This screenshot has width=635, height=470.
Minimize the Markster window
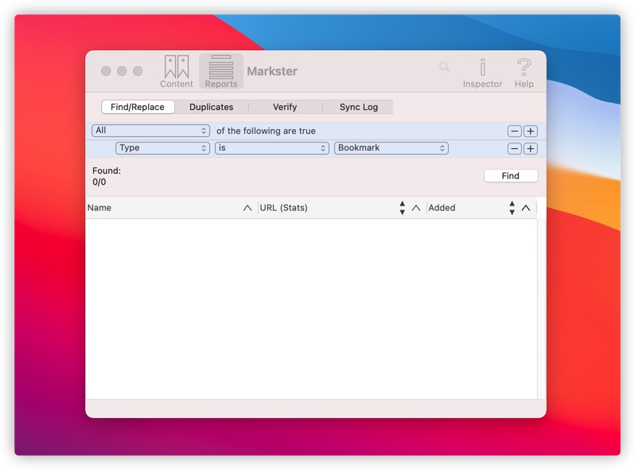click(122, 71)
